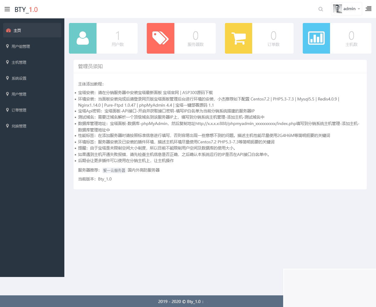Click the 爱一云服务器 recommendation link
The height and width of the screenshot is (307, 376).
pos(114,170)
